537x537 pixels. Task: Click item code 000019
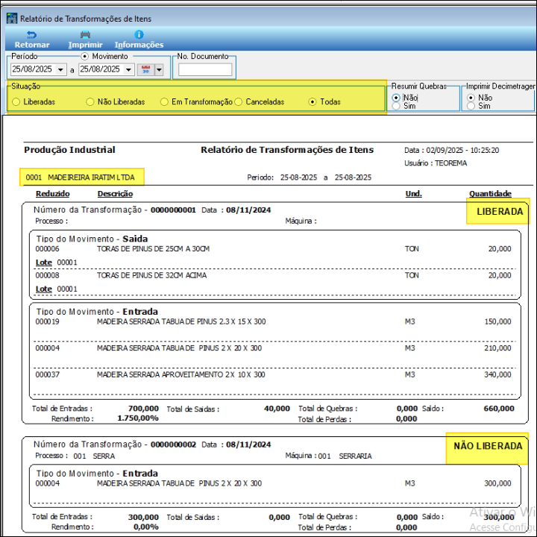coord(47,321)
